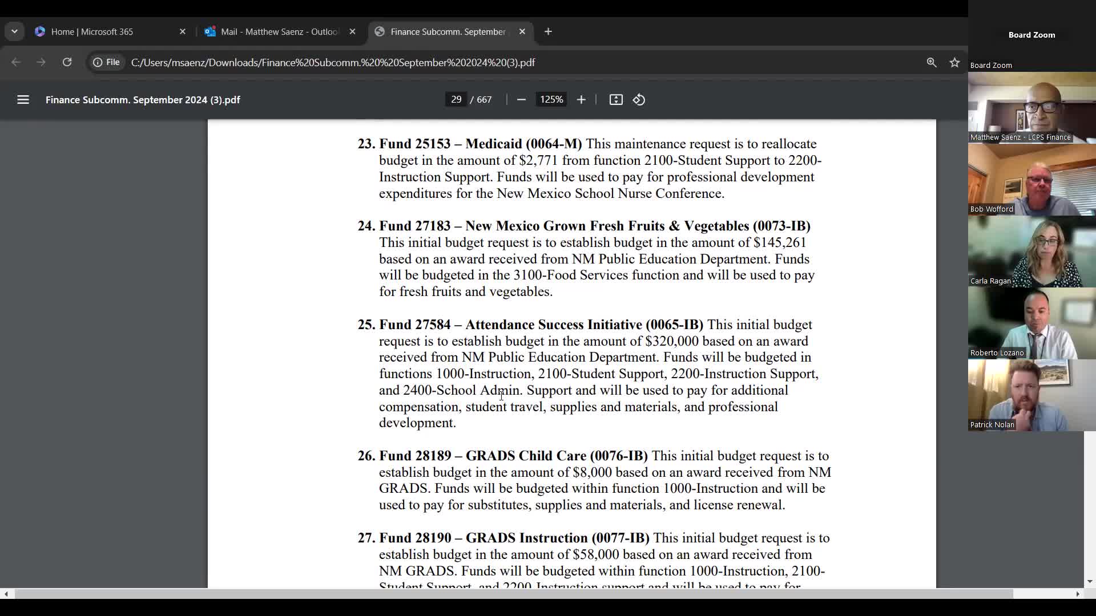Zoom in the PDF with plus button

pyautogui.click(x=581, y=100)
